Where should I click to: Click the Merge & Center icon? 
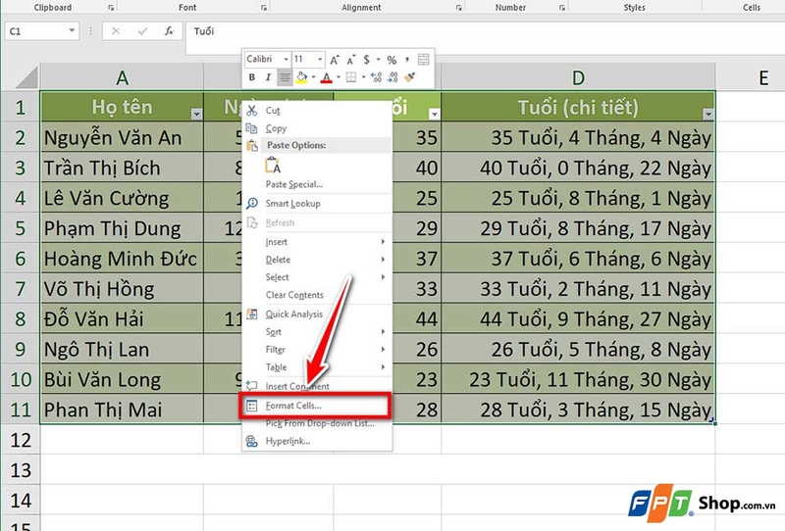click(424, 60)
